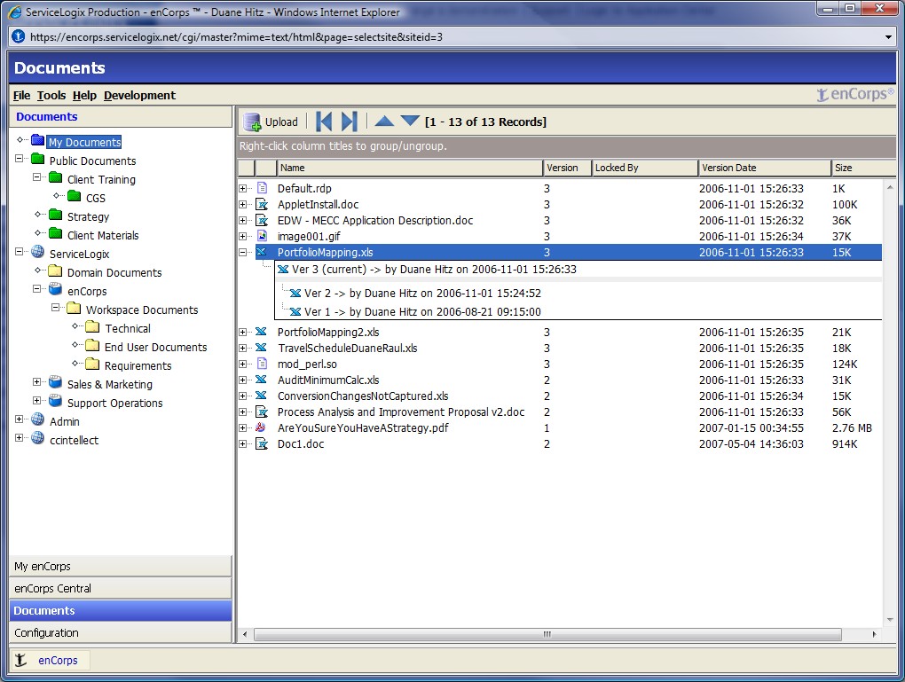Screen dimensions: 905x682
Task: Click the ServiceLogix globe icon
Action: point(38,252)
